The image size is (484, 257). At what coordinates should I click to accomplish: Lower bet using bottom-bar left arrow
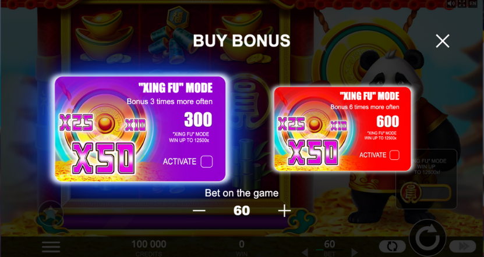(x=304, y=252)
